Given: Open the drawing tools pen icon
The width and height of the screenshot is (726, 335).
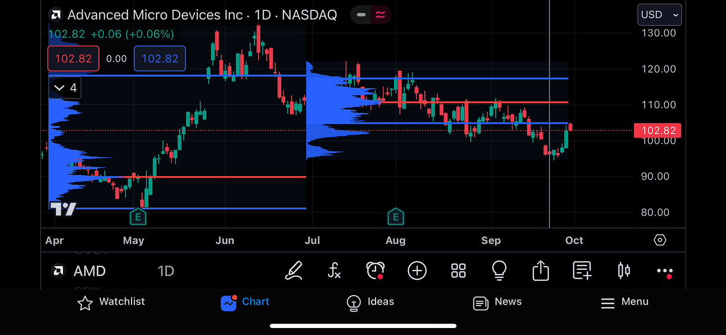Looking at the screenshot, I should tap(294, 271).
